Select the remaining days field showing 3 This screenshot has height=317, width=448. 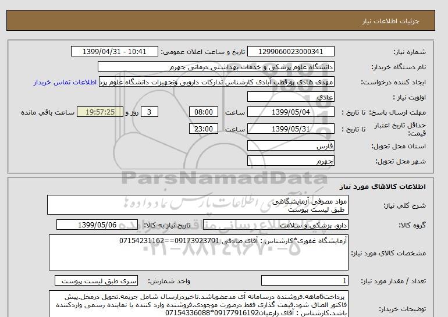pos(149,112)
